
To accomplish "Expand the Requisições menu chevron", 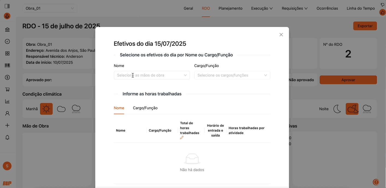I will [x=306, y=8].
